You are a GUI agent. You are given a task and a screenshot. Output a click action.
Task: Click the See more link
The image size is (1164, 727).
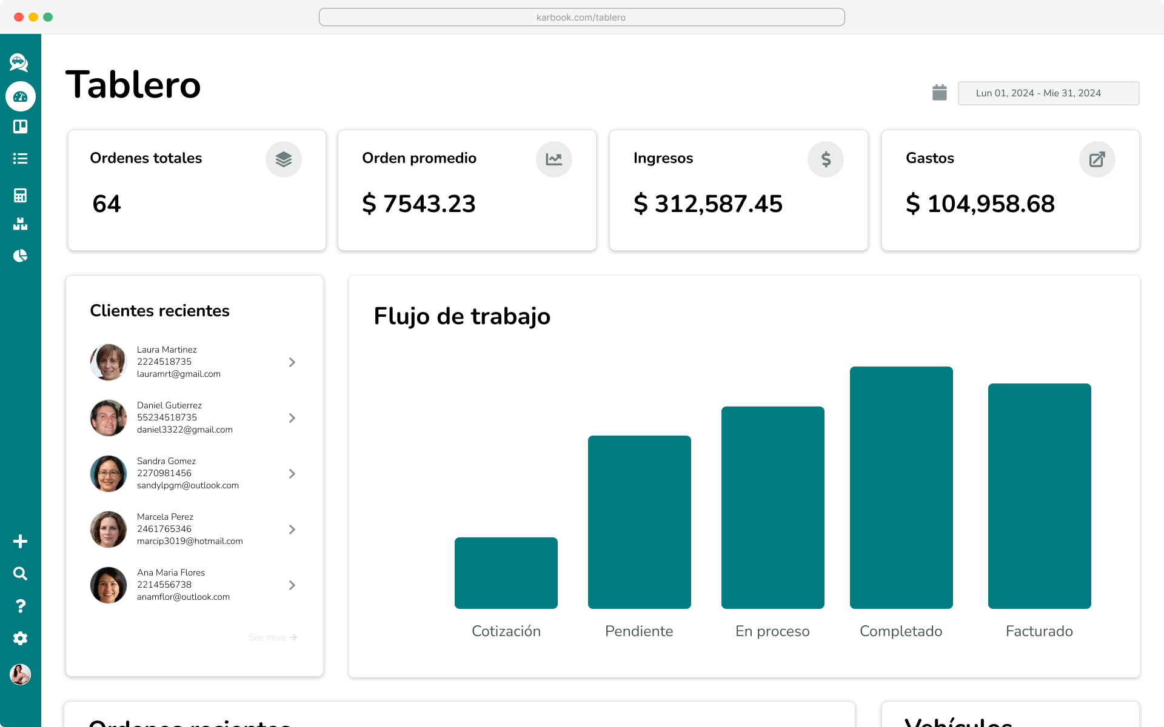[x=272, y=637]
